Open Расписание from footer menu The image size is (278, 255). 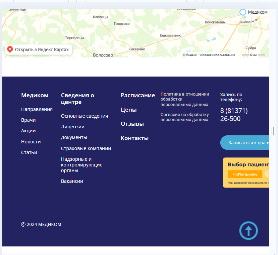click(138, 96)
